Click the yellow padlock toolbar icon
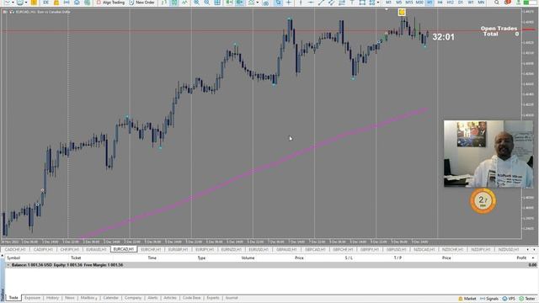539x303 pixels. (x=56, y=3)
